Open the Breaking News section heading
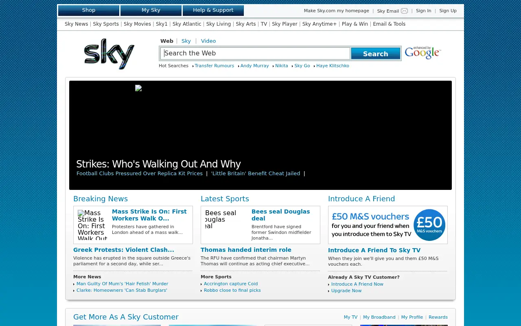 (101, 199)
